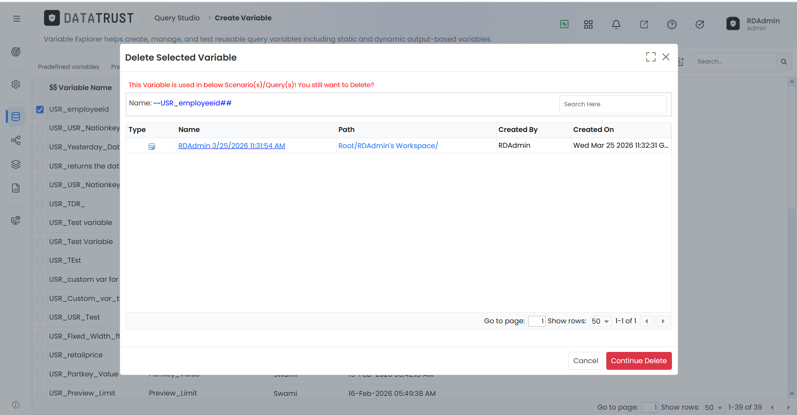
Task: Open the database icon in sidebar
Action: 16,117
